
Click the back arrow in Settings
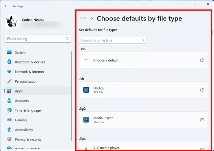click(x=6, y=6)
